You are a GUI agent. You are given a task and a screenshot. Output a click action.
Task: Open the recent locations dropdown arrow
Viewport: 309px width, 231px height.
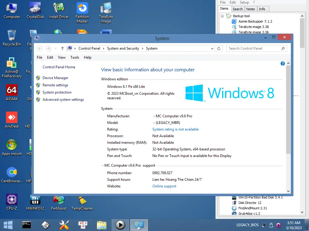(56, 48)
